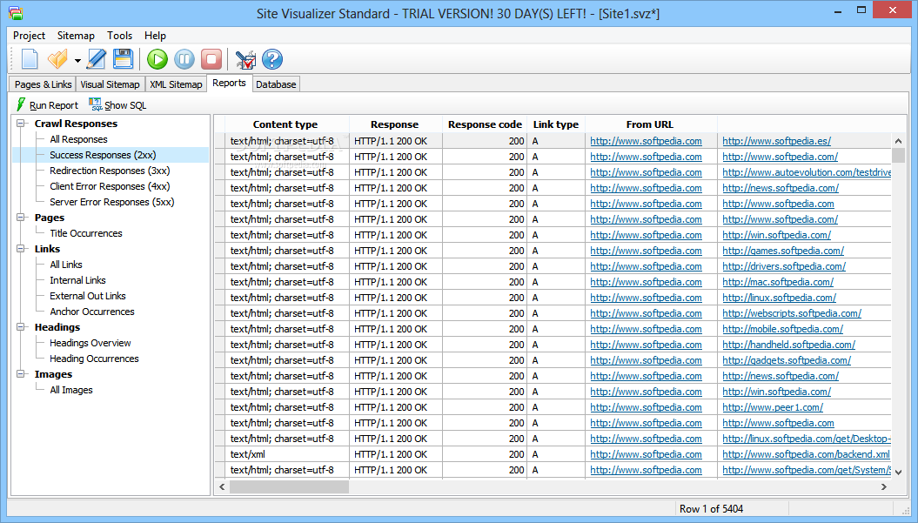
Task: Select External Out Links report
Action: (87, 297)
